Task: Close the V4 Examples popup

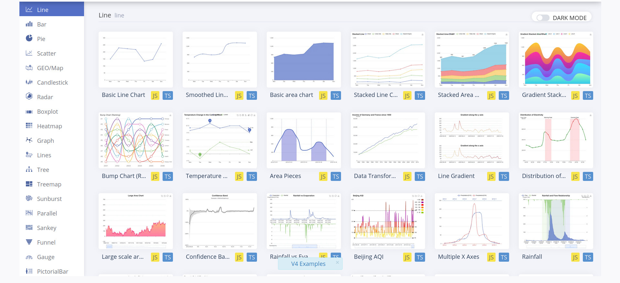Action: [337, 262]
